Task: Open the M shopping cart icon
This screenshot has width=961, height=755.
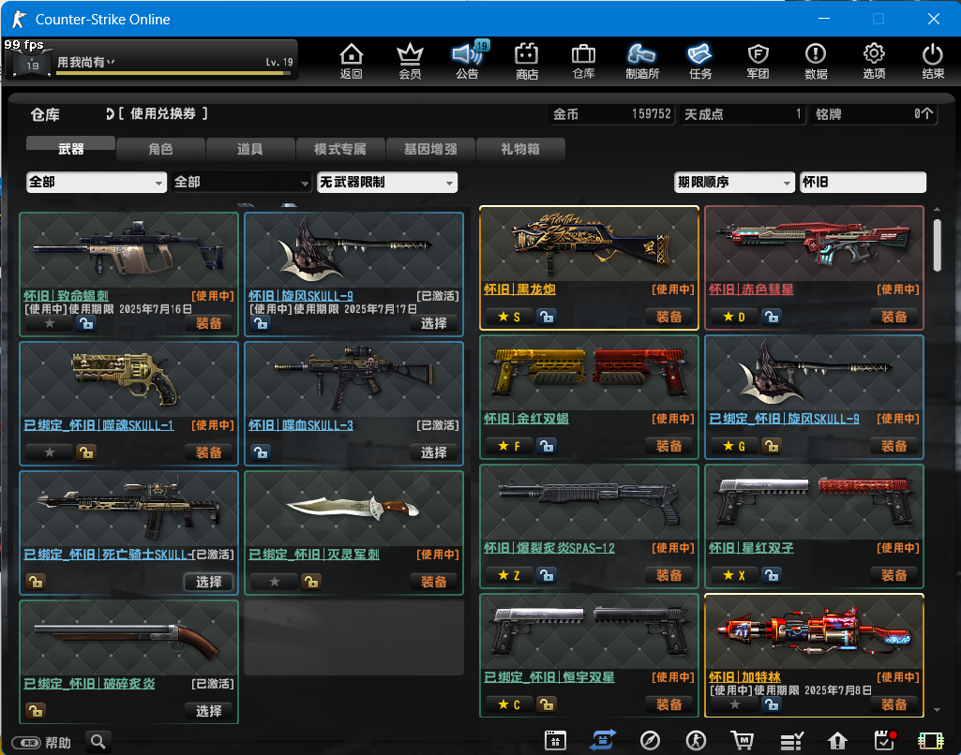Action: pos(743,740)
